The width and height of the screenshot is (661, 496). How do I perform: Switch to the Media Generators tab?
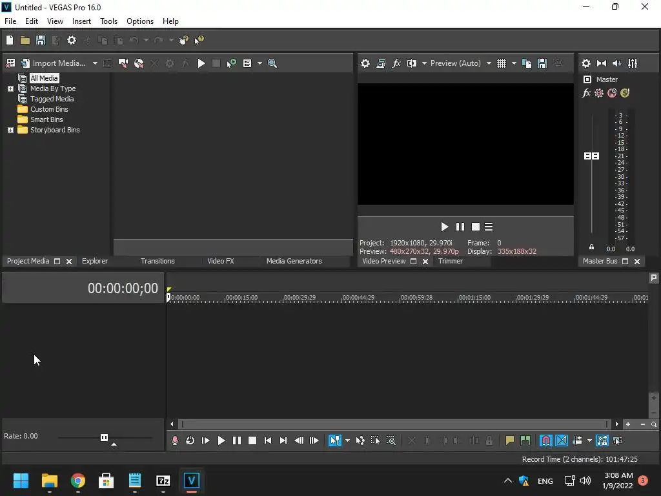(x=294, y=261)
